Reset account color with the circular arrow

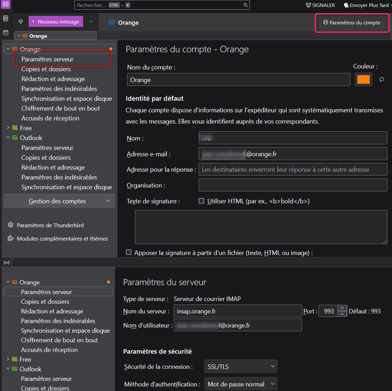pyautogui.click(x=381, y=80)
